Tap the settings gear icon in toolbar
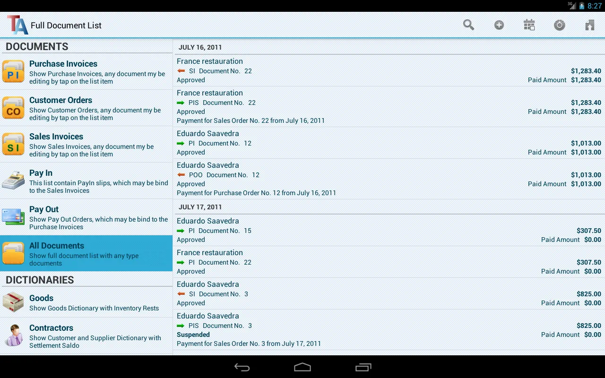This screenshot has height=378, width=605. pyautogui.click(x=559, y=25)
